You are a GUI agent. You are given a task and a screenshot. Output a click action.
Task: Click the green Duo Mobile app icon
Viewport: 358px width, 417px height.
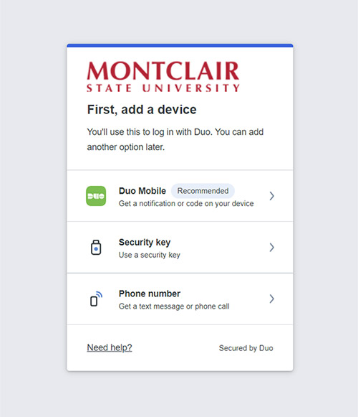tap(96, 196)
